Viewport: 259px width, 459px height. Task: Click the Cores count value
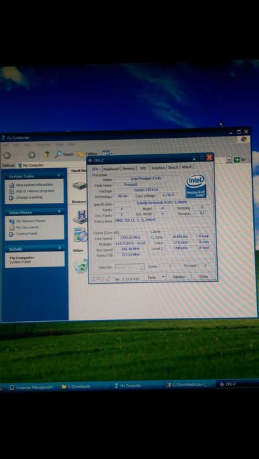tap(170, 266)
